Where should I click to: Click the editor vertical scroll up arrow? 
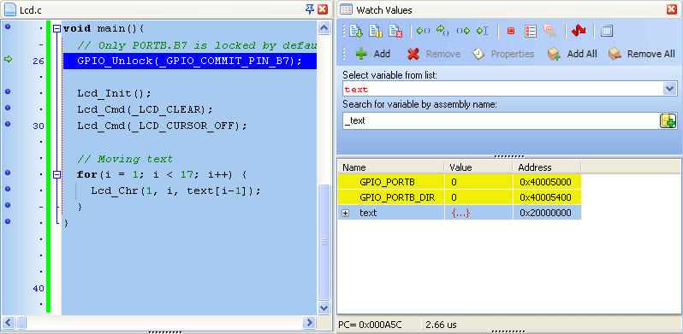(x=324, y=28)
